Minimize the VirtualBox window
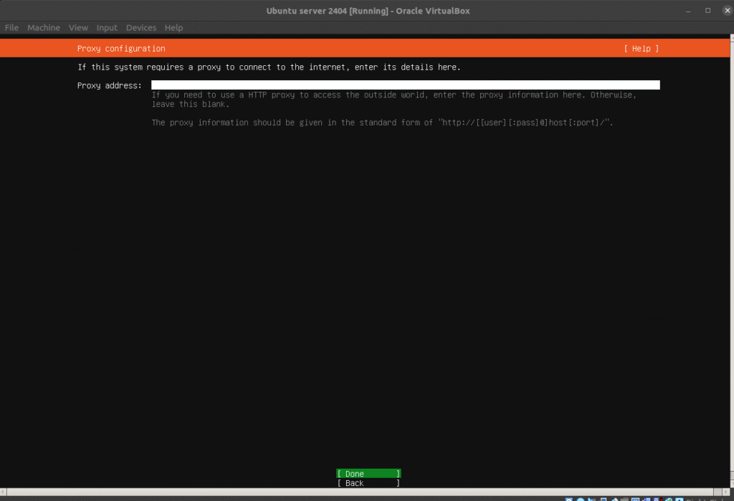734x501 pixels. (x=690, y=11)
